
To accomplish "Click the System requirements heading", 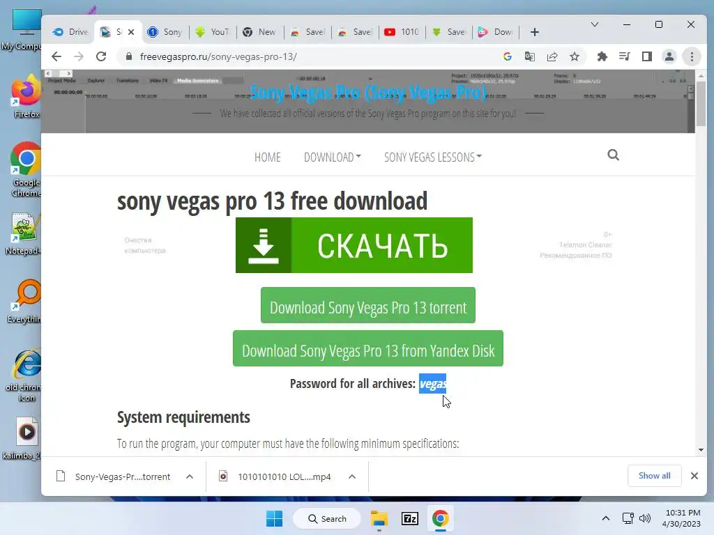I will (x=183, y=417).
